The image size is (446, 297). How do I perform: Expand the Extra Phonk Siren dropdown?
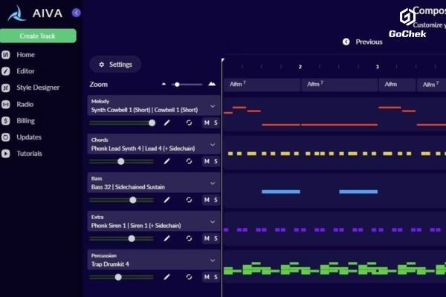point(213,222)
